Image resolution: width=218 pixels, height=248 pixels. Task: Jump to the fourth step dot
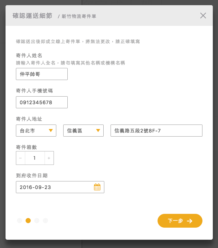click(45, 220)
